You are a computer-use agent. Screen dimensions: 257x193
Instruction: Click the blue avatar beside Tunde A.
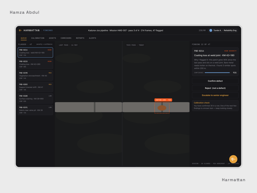click(211, 30)
